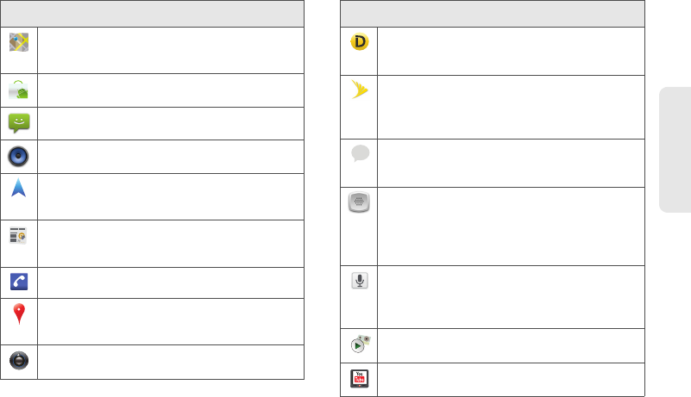The width and height of the screenshot is (691, 397).
Task: Click the empty cell beside the YouTube icon
Action: pyautogui.click(x=511, y=379)
